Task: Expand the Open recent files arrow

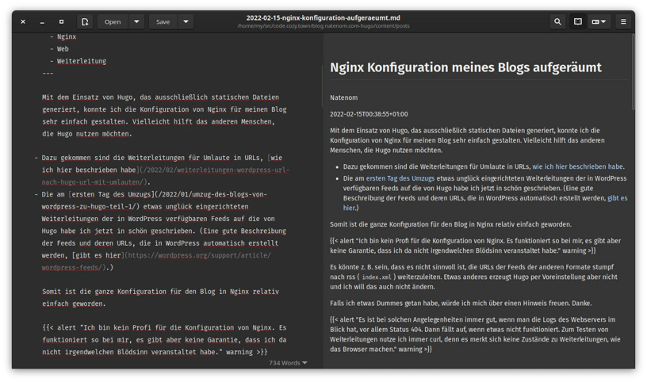Action: pos(136,22)
